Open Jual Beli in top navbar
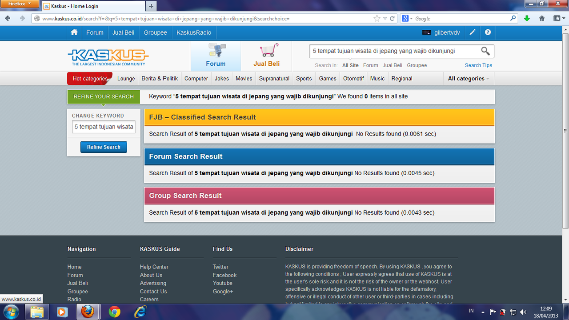Image resolution: width=569 pixels, height=320 pixels. click(x=124, y=32)
